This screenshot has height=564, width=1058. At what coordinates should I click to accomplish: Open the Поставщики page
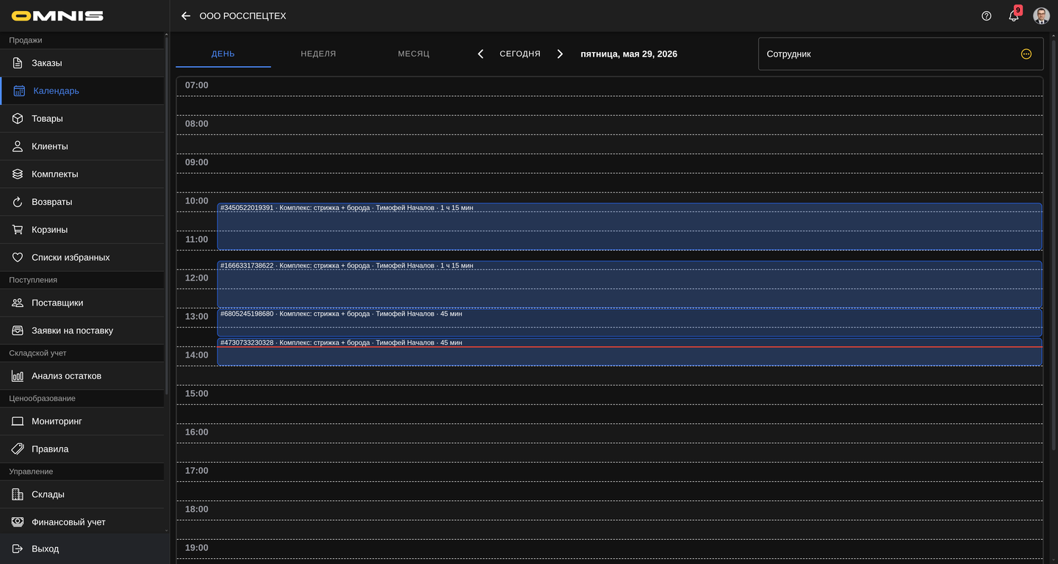82,303
